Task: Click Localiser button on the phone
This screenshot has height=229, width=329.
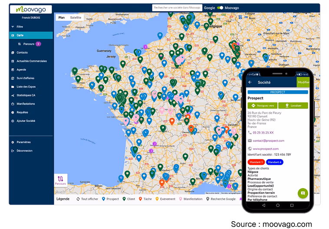Action: tap(293, 106)
